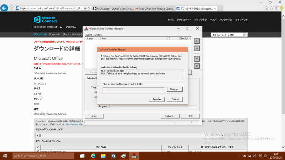Click ダッシュボード in the top navigation
The image size is (285, 160).
[x=184, y=20]
